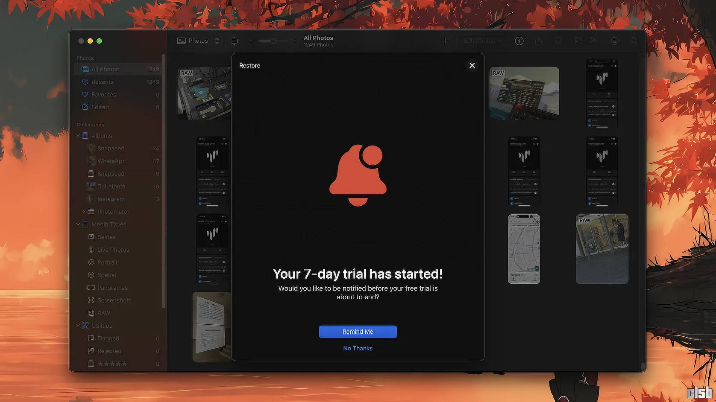Open the photo Info inspector icon
Viewport: 716px width, 402px height.
pyautogui.click(x=519, y=41)
